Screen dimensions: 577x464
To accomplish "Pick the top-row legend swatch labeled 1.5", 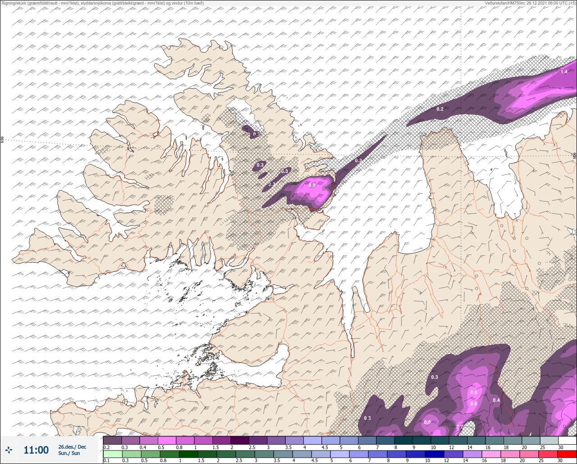I will pos(221,440).
